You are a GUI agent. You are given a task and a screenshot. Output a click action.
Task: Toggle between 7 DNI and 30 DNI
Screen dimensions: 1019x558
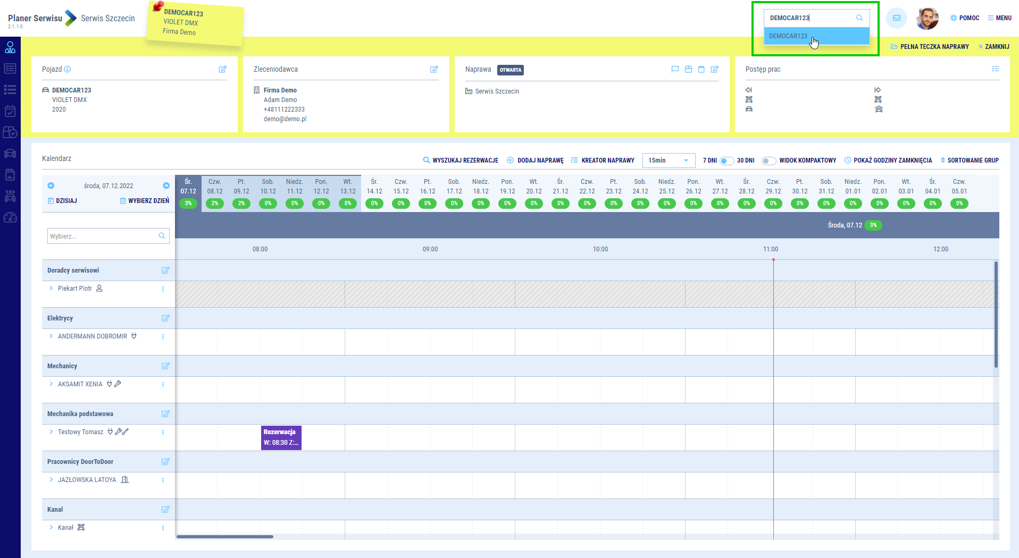pyautogui.click(x=726, y=160)
